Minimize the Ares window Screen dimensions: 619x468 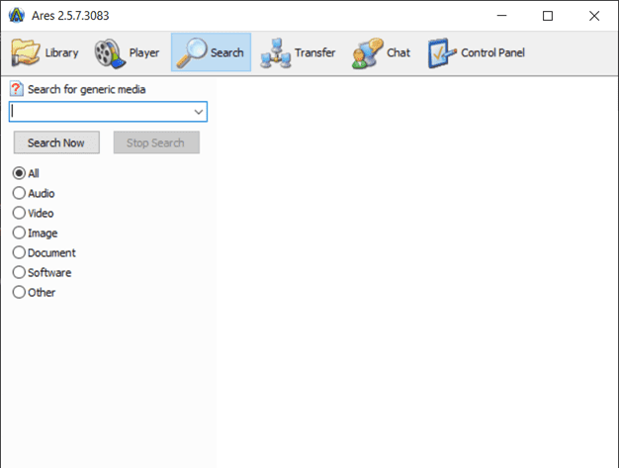(x=501, y=16)
